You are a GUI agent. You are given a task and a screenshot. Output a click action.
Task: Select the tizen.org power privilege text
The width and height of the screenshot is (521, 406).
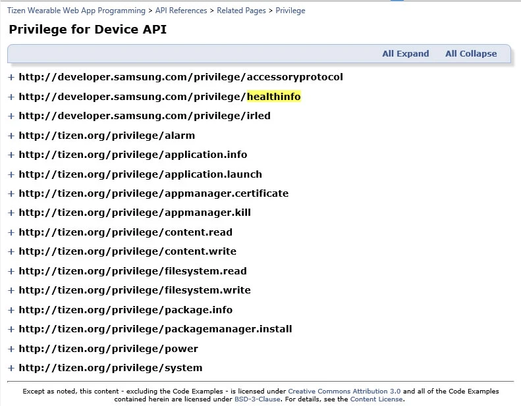coord(108,349)
